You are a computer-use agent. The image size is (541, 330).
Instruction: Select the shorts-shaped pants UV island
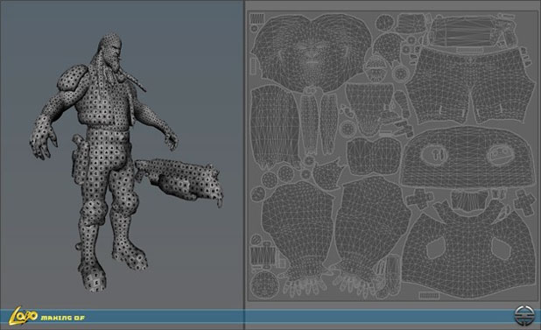(473, 86)
